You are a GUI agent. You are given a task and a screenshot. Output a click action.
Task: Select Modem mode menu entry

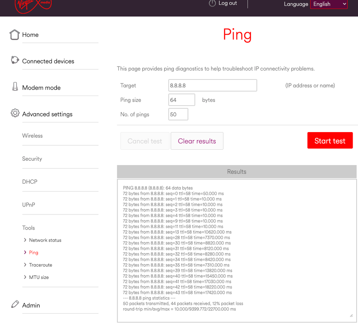click(41, 88)
